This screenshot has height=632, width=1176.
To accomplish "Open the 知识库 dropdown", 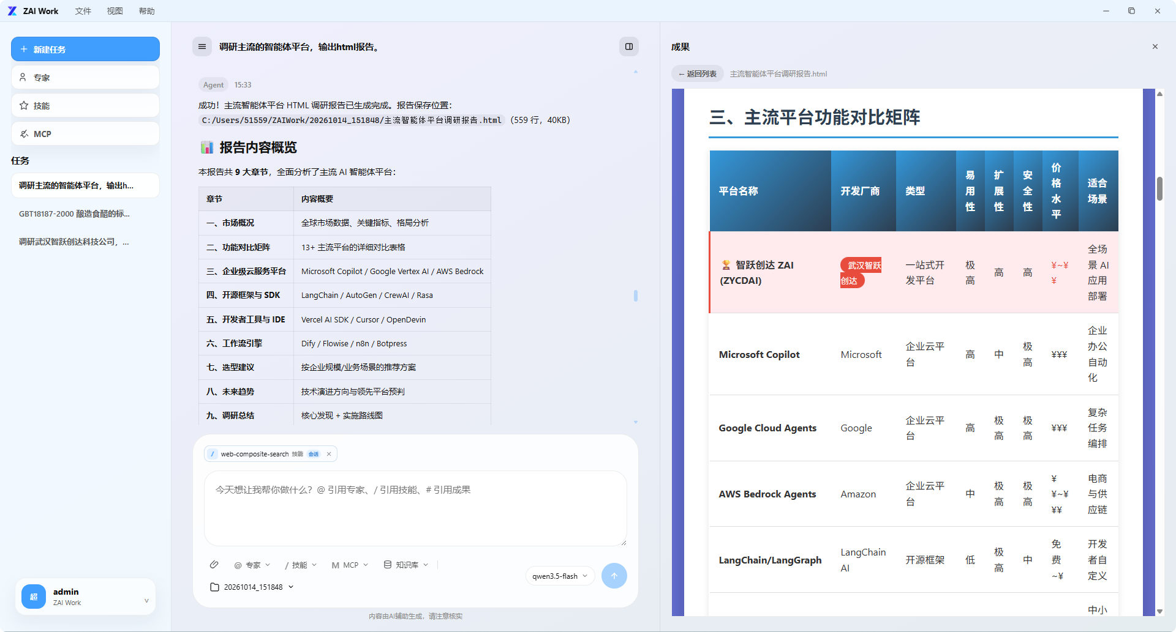I will (x=405, y=565).
